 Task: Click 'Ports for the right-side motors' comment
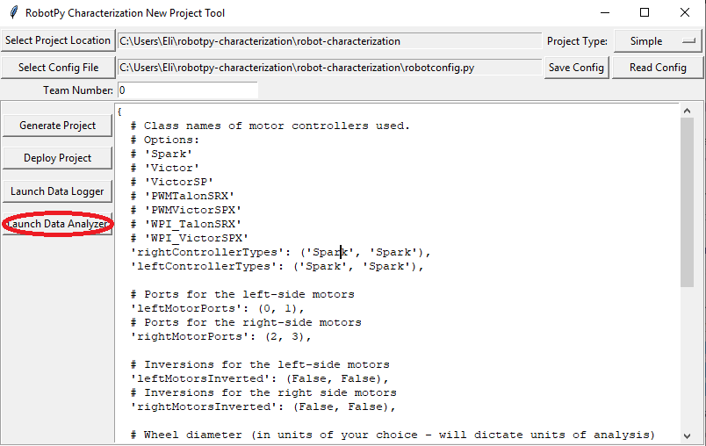point(246,322)
